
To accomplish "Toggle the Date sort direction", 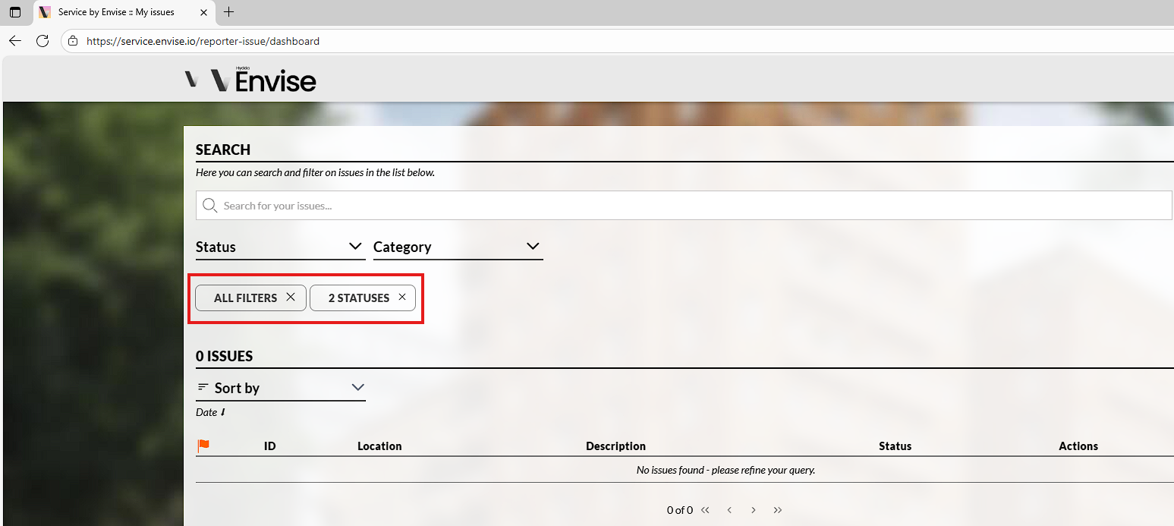I will [x=210, y=412].
